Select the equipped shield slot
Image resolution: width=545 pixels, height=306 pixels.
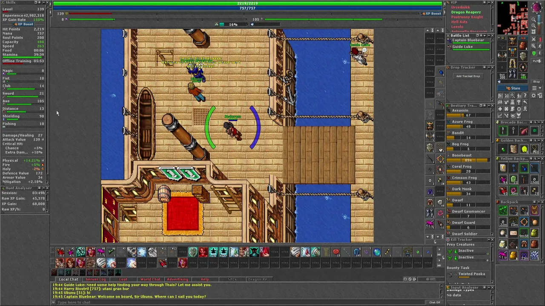tap(523, 56)
